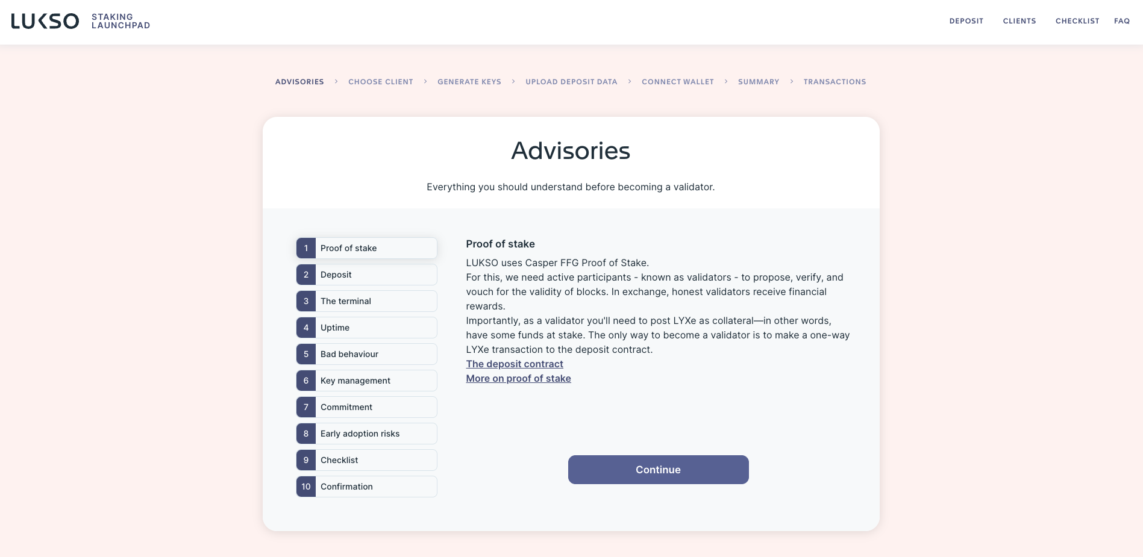Open advisory 1 Proof of stake
Viewport: 1143px width, 557px height.
point(366,248)
